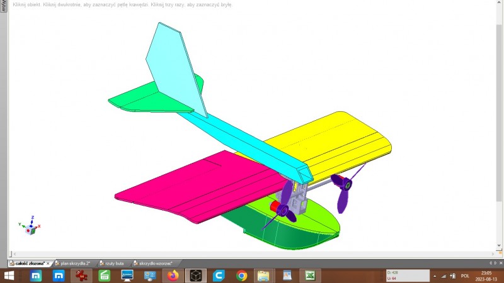Launch the second Maxthon browser taskbar icon
The image size is (504, 283).
pyautogui.click(x=59, y=275)
